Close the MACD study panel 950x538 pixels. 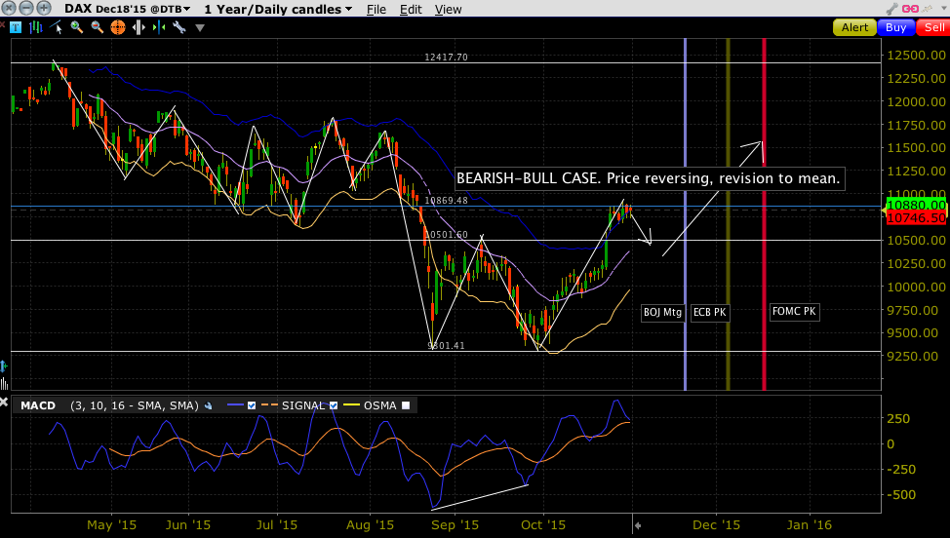click(x=4, y=402)
